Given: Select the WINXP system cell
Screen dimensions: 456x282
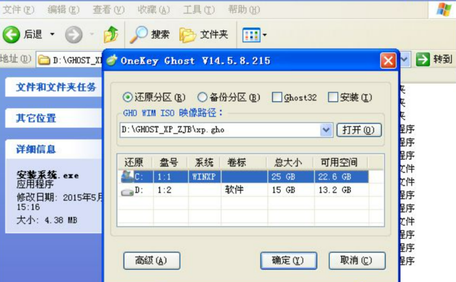Looking at the screenshot, I should pos(204,177).
